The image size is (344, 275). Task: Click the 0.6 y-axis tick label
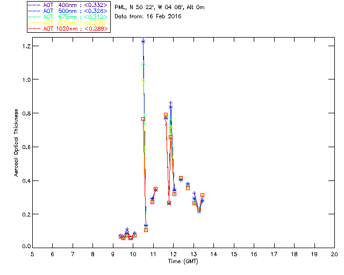(x=26, y=147)
